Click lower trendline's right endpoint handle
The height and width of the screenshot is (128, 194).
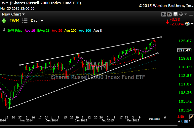click(x=158, y=53)
